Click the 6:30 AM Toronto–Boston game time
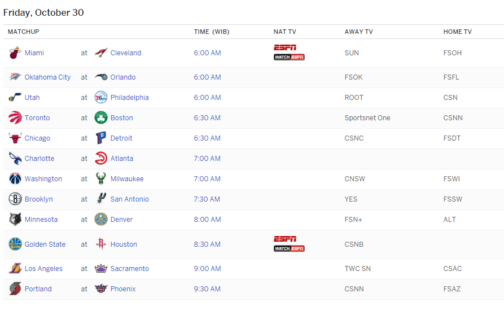Viewport: 504px width, 310px height. pos(207,118)
